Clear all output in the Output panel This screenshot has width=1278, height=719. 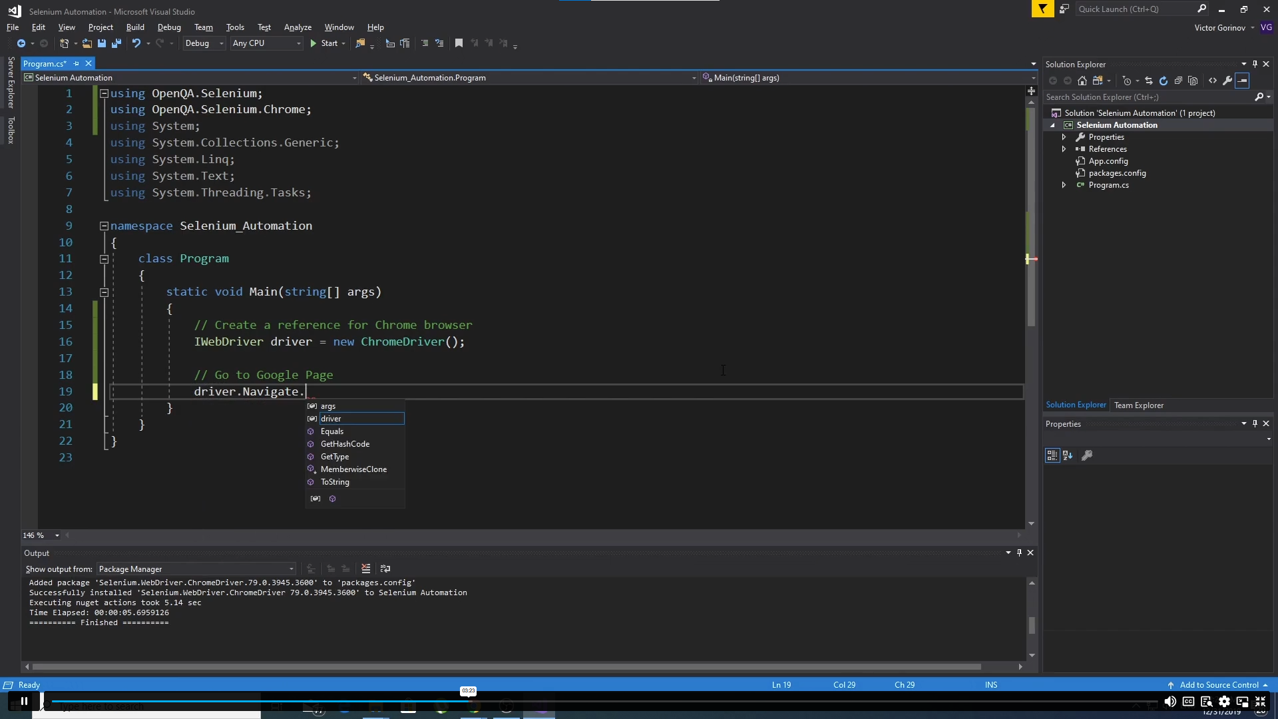365,569
